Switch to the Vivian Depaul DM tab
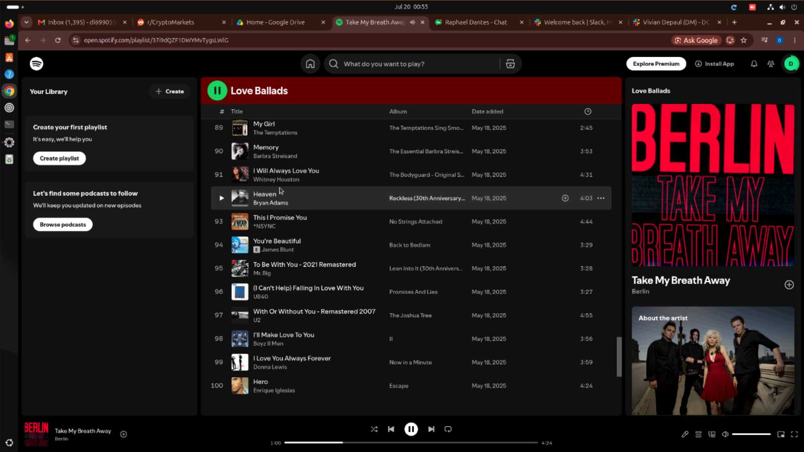The width and height of the screenshot is (804, 452). [677, 22]
